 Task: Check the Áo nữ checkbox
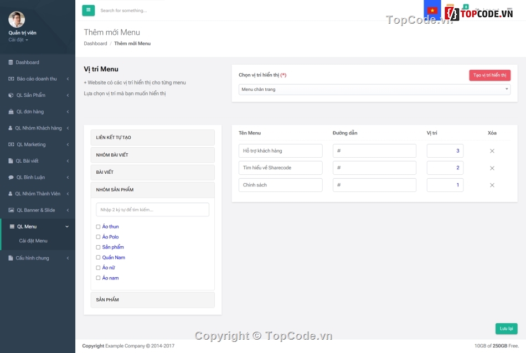click(x=99, y=268)
